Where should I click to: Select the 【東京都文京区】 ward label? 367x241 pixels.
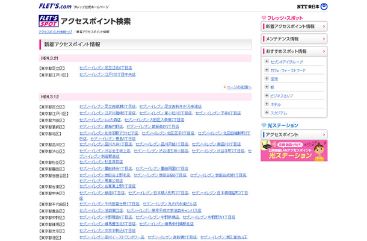[x=52, y=231]
